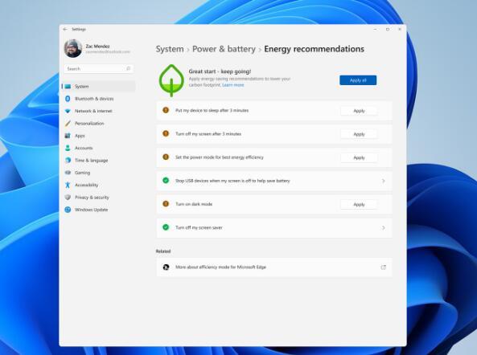Expand the Stop USB devices row chevron
Screen dimensions: 477x355
(x=384, y=181)
